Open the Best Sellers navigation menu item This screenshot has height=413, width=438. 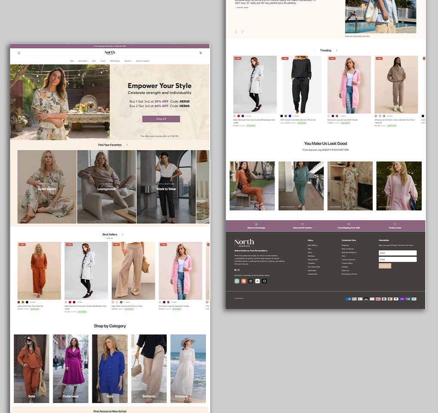click(x=83, y=61)
